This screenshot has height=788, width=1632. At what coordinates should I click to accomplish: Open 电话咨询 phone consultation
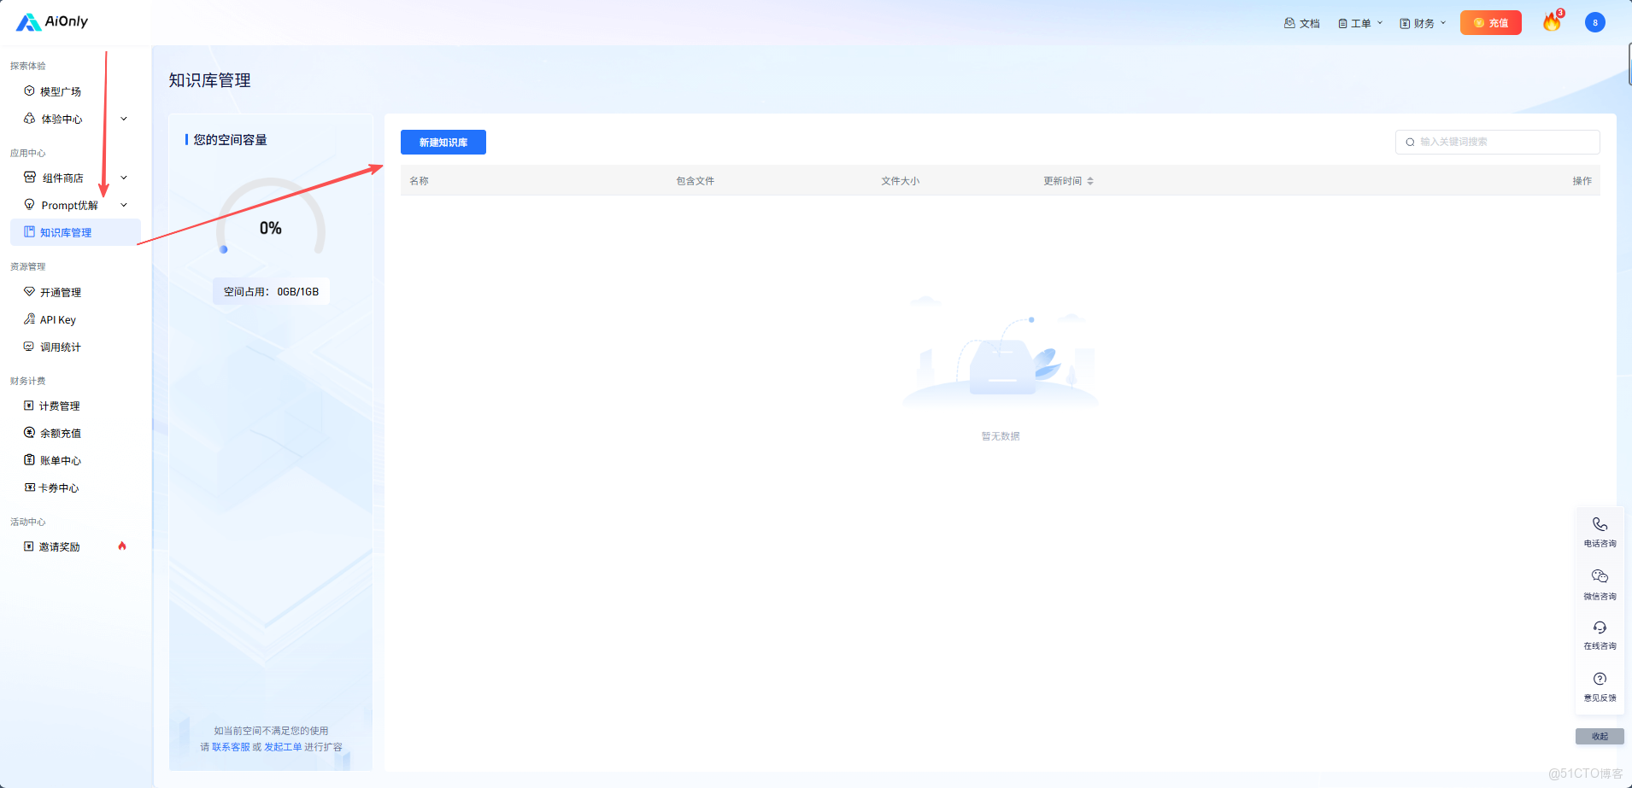click(x=1600, y=531)
